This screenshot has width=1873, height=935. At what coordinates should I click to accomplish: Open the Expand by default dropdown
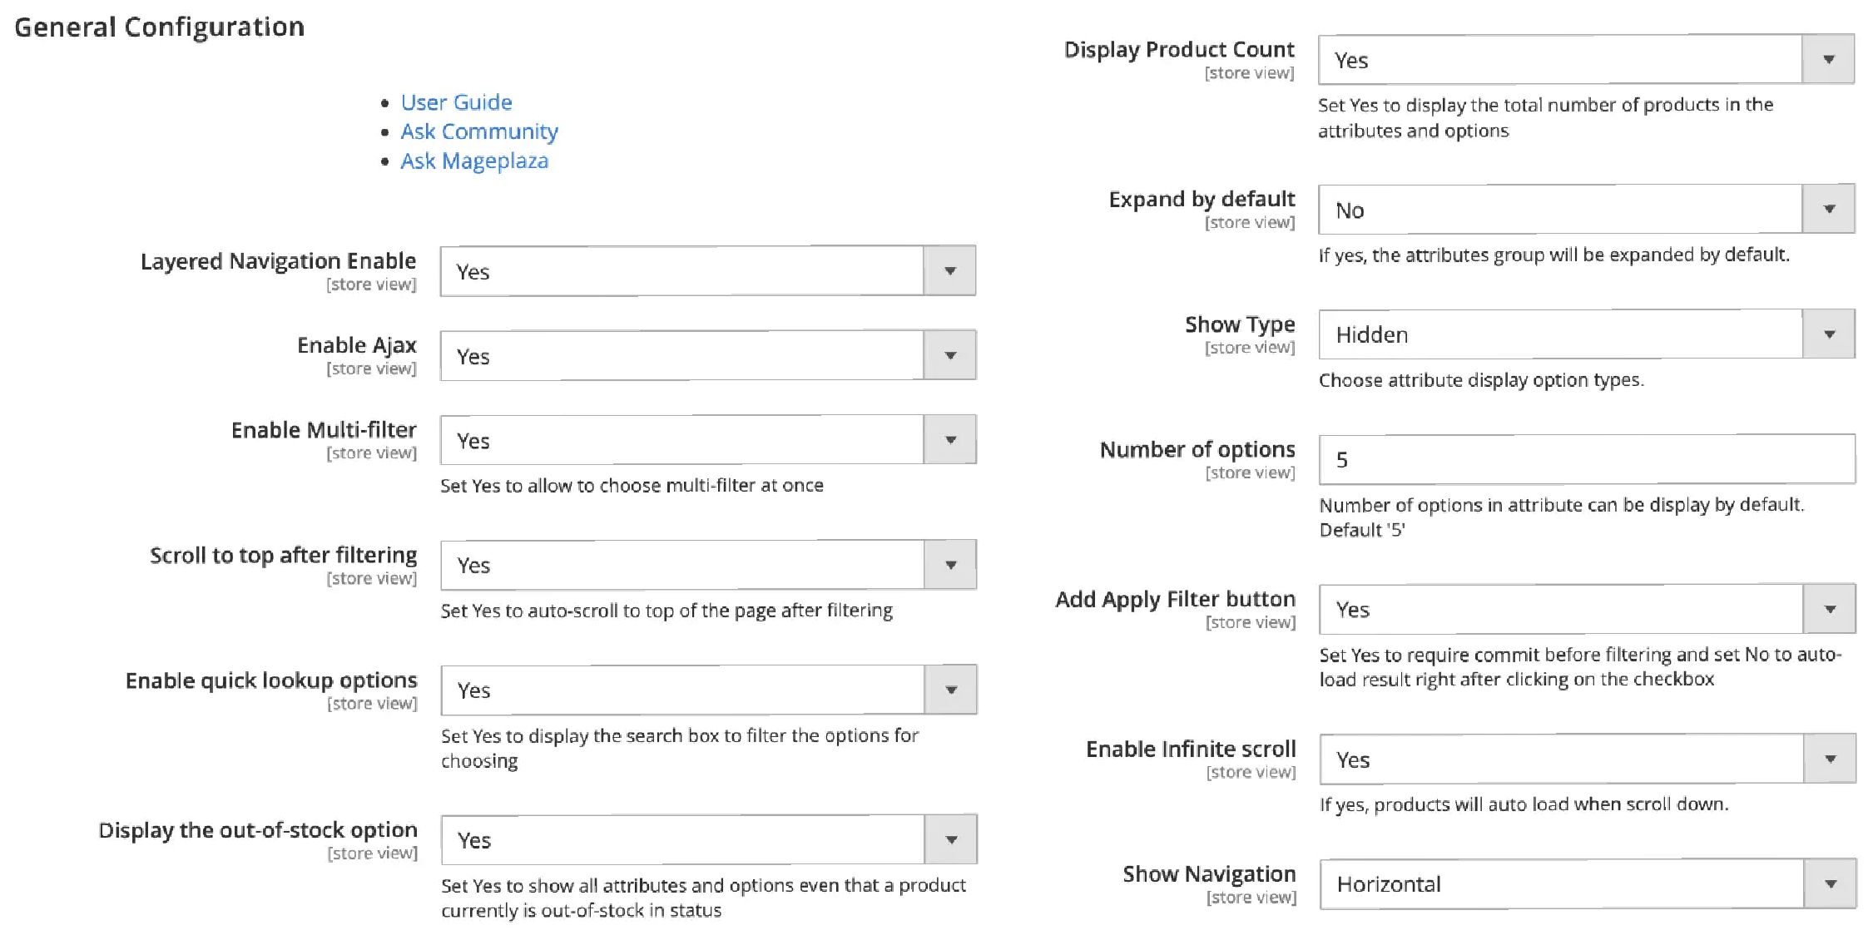point(1587,209)
